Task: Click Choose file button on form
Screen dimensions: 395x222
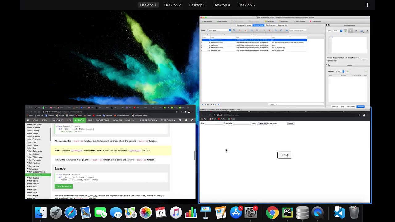Action: point(262,123)
